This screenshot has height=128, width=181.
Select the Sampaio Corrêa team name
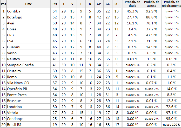20,65
